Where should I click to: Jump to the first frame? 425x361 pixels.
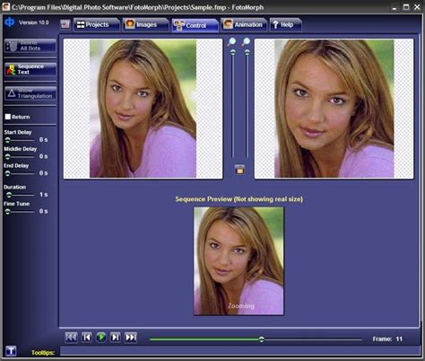click(71, 338)
